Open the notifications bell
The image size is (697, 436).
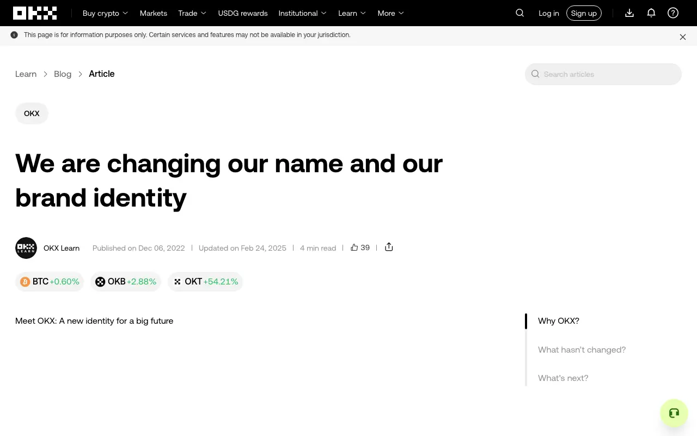point(651,13)
